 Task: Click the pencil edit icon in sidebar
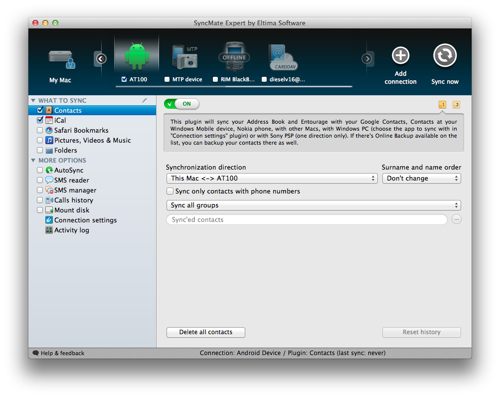145,100
